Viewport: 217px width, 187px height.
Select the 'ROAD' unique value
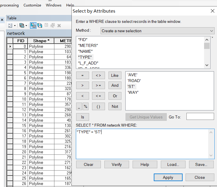point(134,81)
